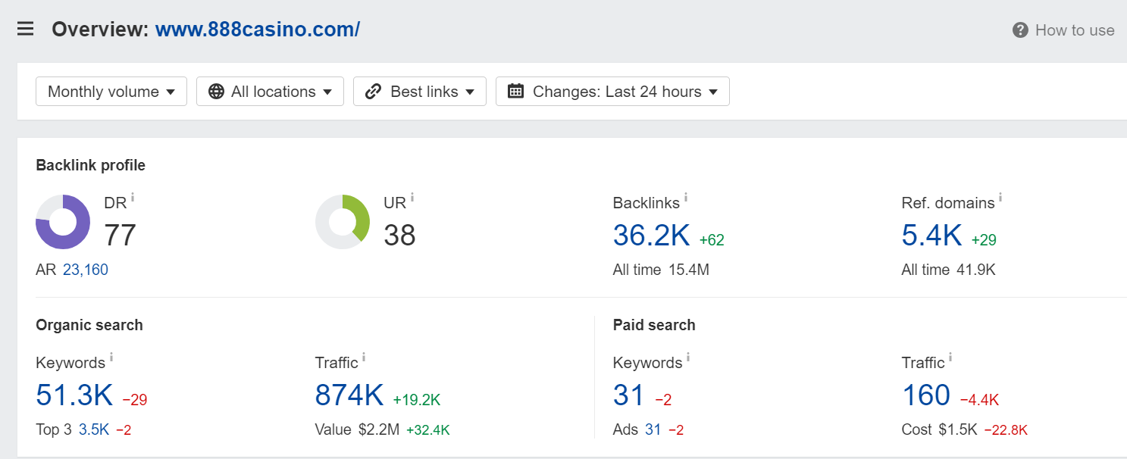Click the −22.8K cost change value
The height and width of the screenshot is (459, 1127).
pos(1006,430)
